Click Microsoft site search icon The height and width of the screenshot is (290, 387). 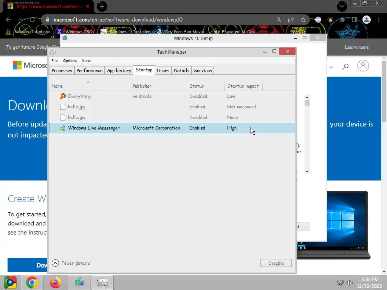click(345, 66)
